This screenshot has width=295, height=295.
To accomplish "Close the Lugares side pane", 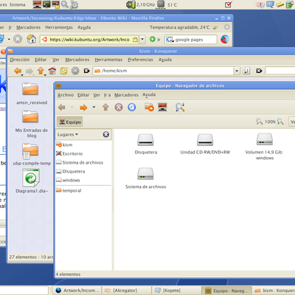I will 106,134.
